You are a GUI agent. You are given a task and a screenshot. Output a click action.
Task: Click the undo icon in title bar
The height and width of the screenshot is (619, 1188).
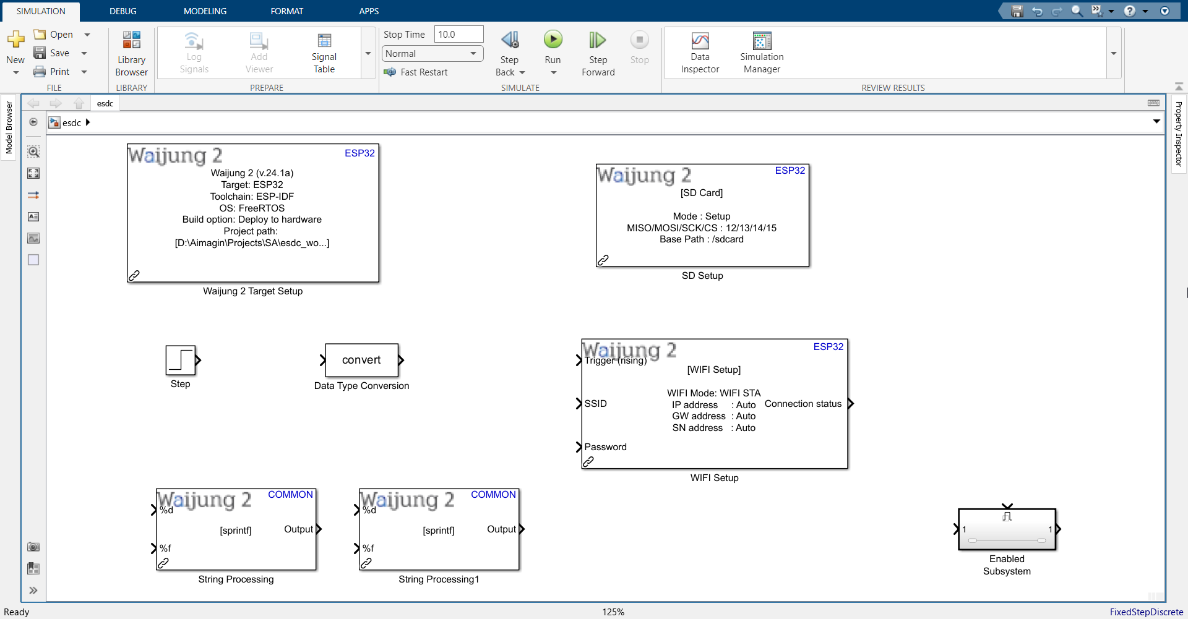tap(1037, 11)
